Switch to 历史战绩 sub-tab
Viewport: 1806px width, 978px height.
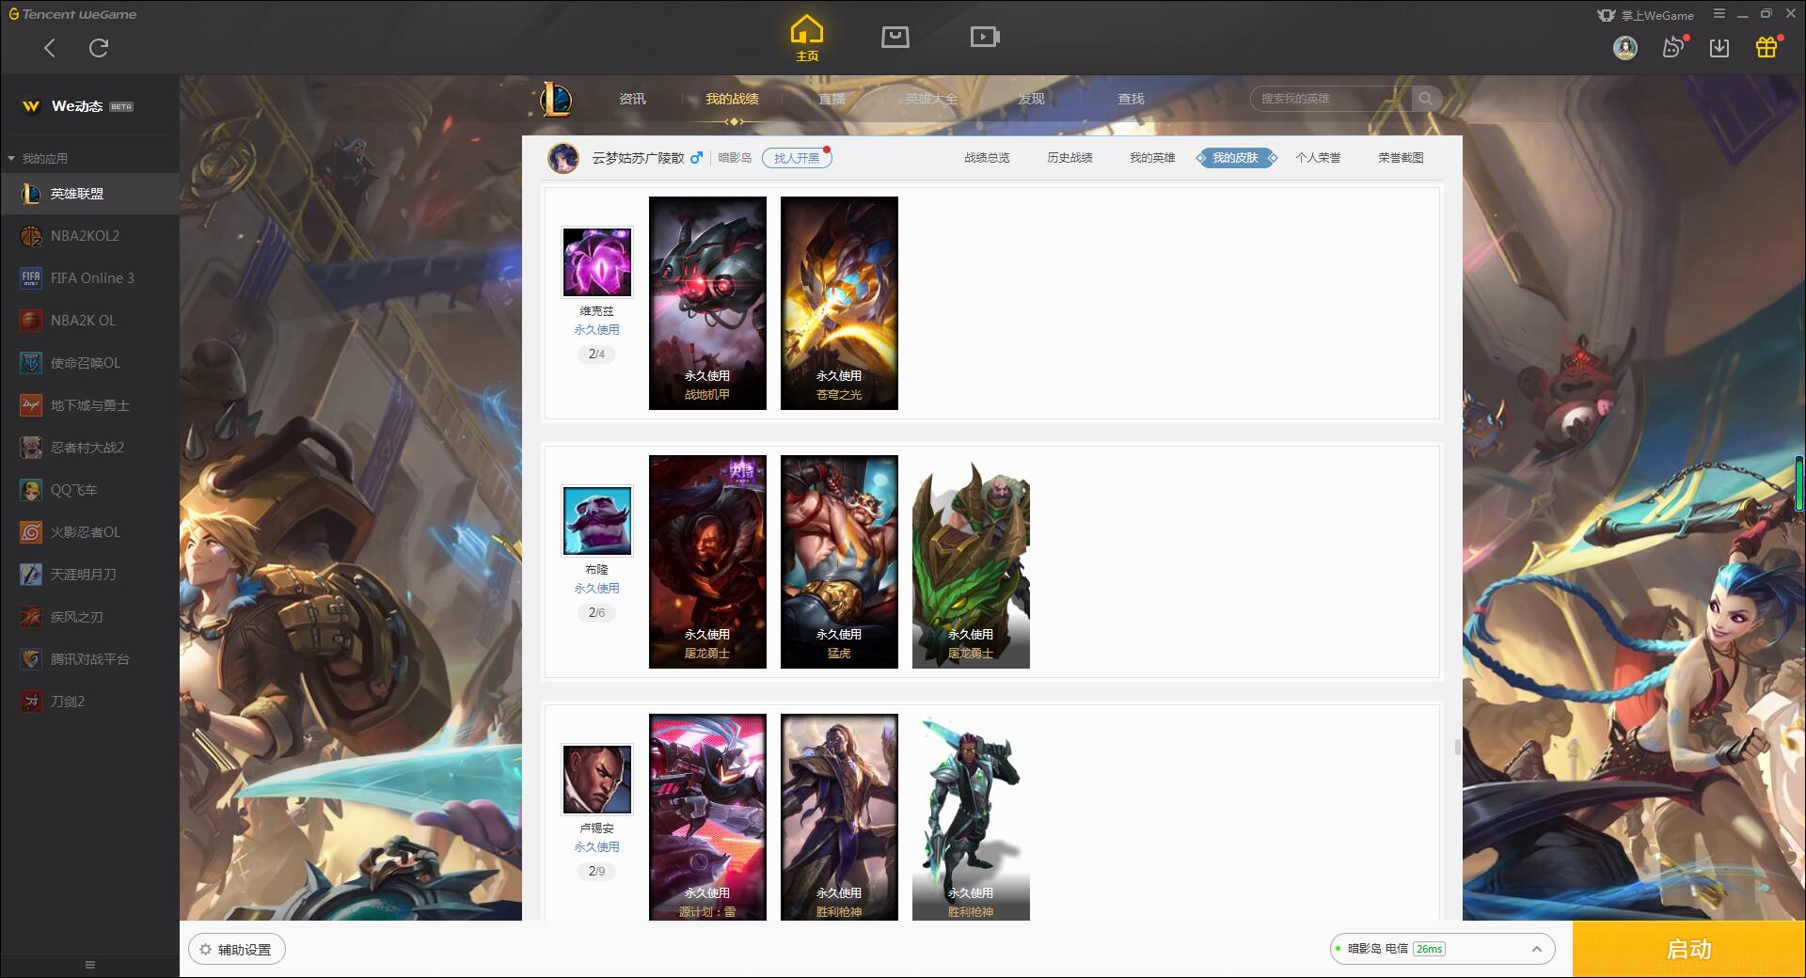tap(1069, 158)
